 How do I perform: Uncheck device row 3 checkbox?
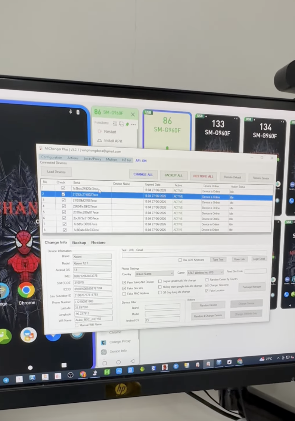pyautogui.click(x=63, y=200)
